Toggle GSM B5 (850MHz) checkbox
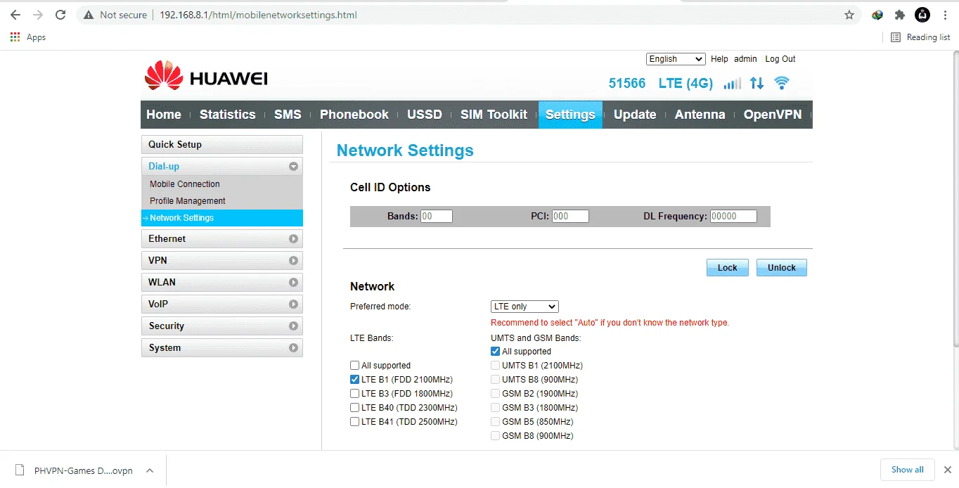This screenshot has height=488, width=959. pos(496,422)
